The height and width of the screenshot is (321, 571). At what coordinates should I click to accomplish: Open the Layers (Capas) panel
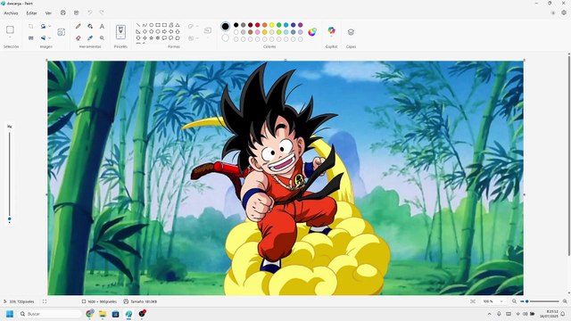(351, 32)
